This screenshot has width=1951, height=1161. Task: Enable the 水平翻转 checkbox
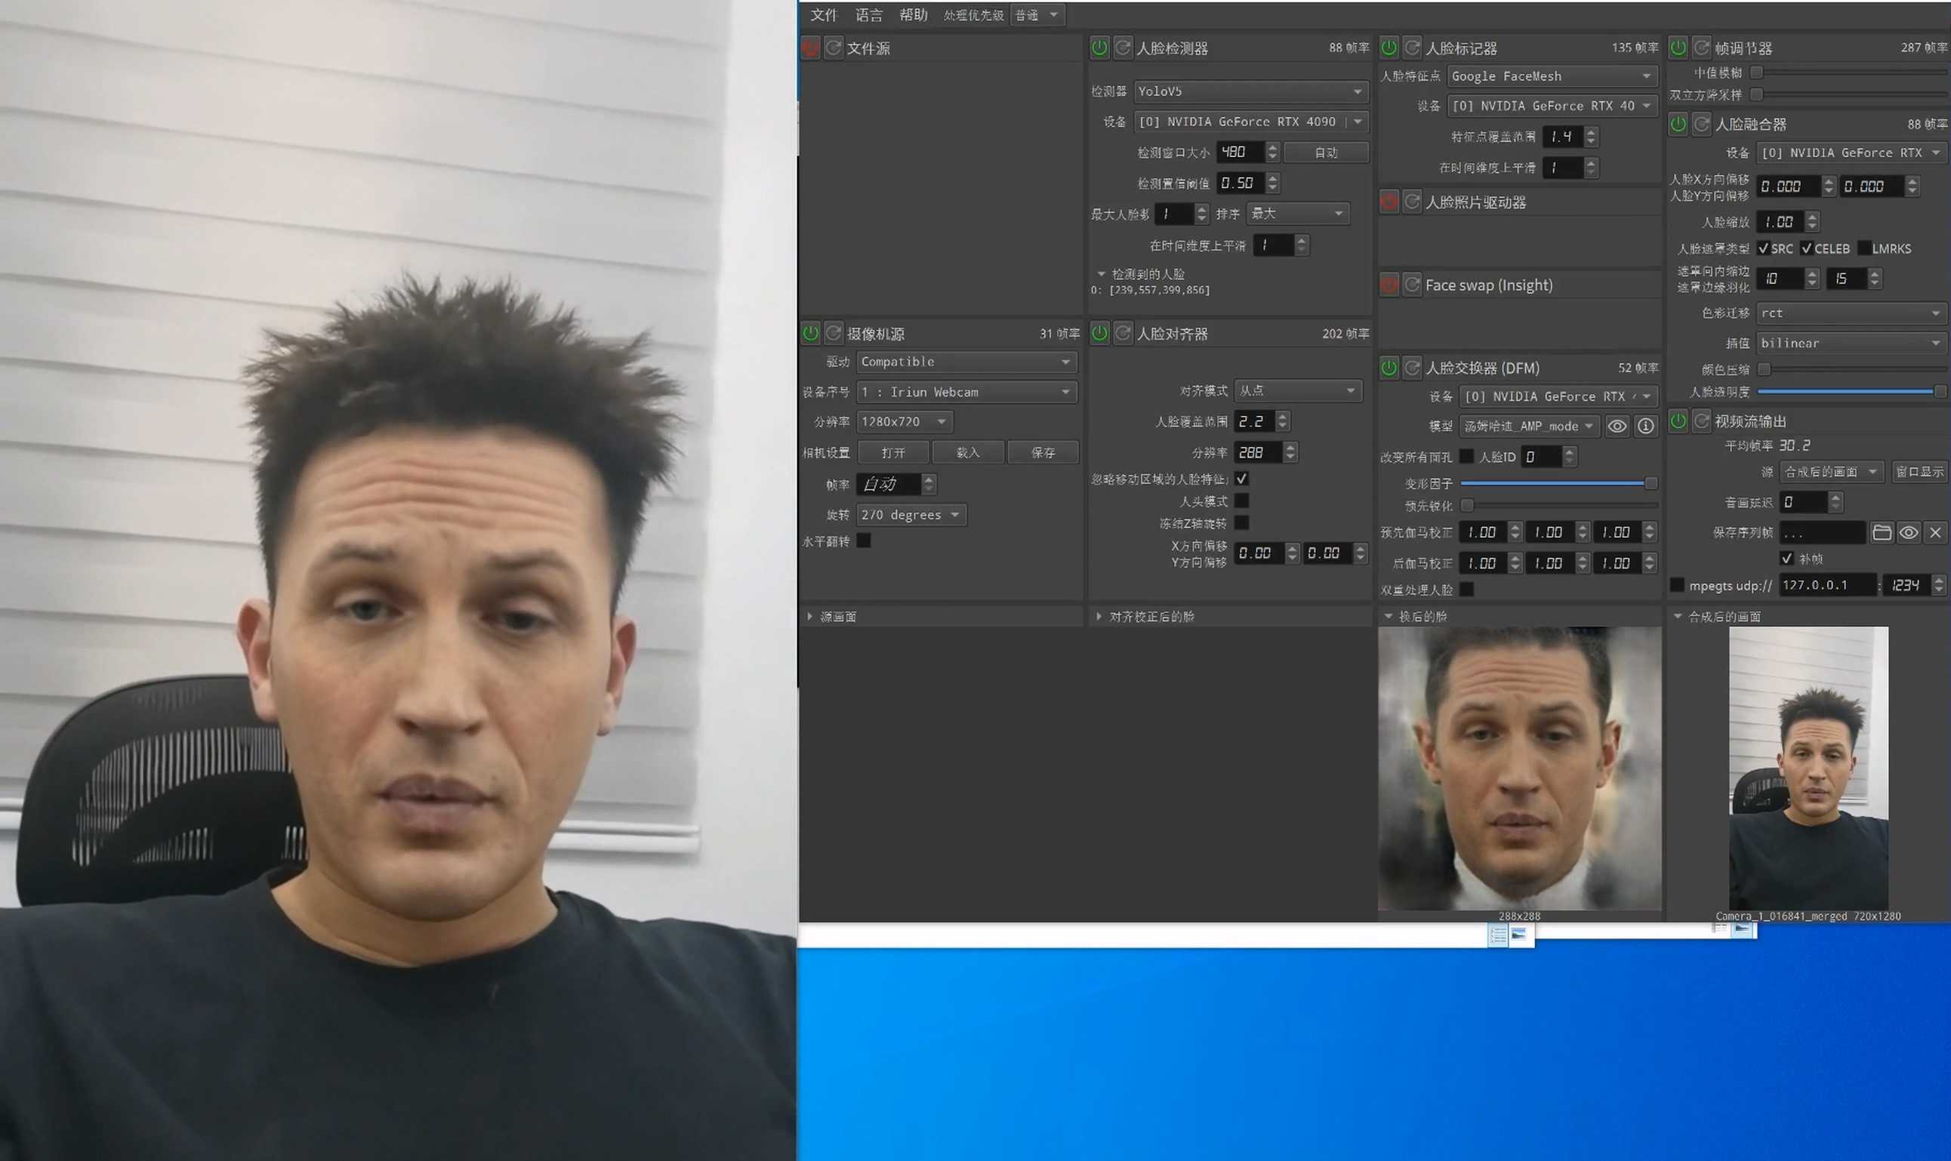tap(864, 540)
